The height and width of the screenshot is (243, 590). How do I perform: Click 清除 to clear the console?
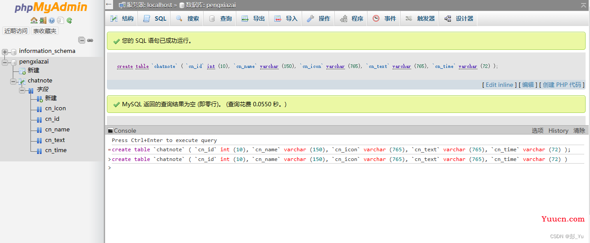(579, 131)
